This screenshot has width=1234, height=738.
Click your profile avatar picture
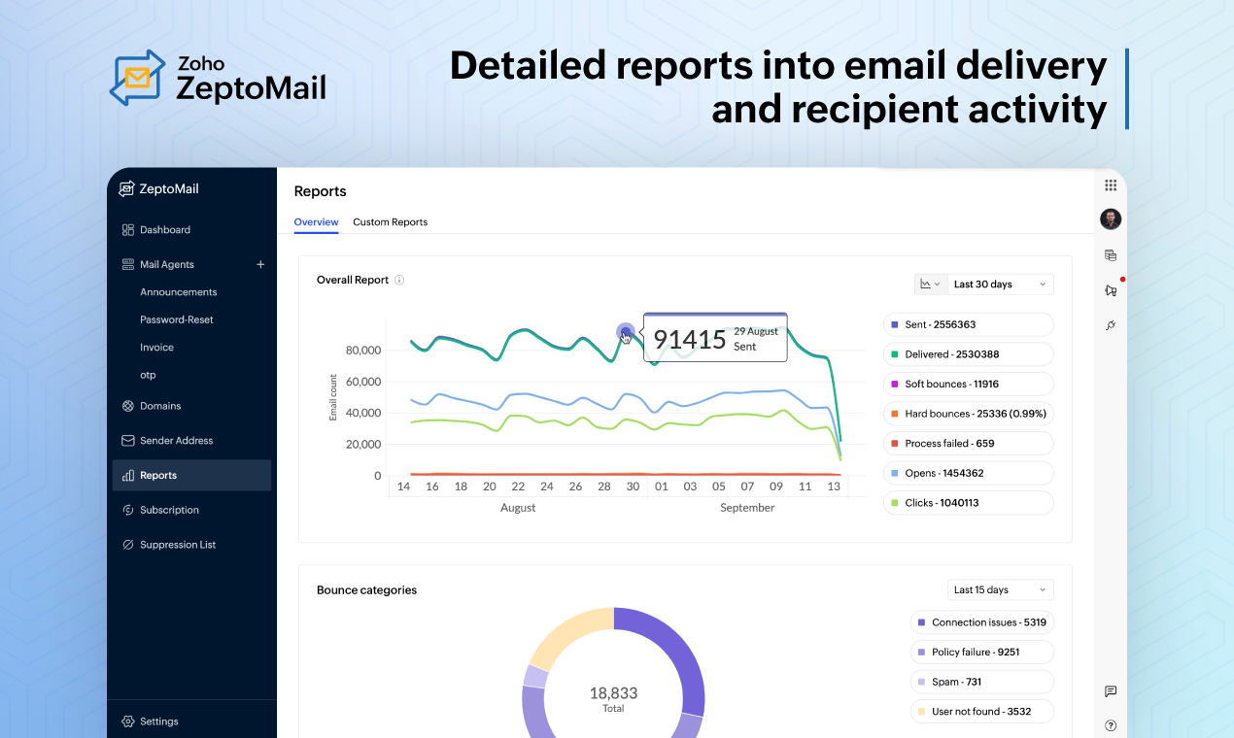1111,218
